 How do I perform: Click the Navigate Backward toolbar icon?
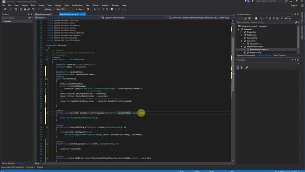tap(5, 9)
